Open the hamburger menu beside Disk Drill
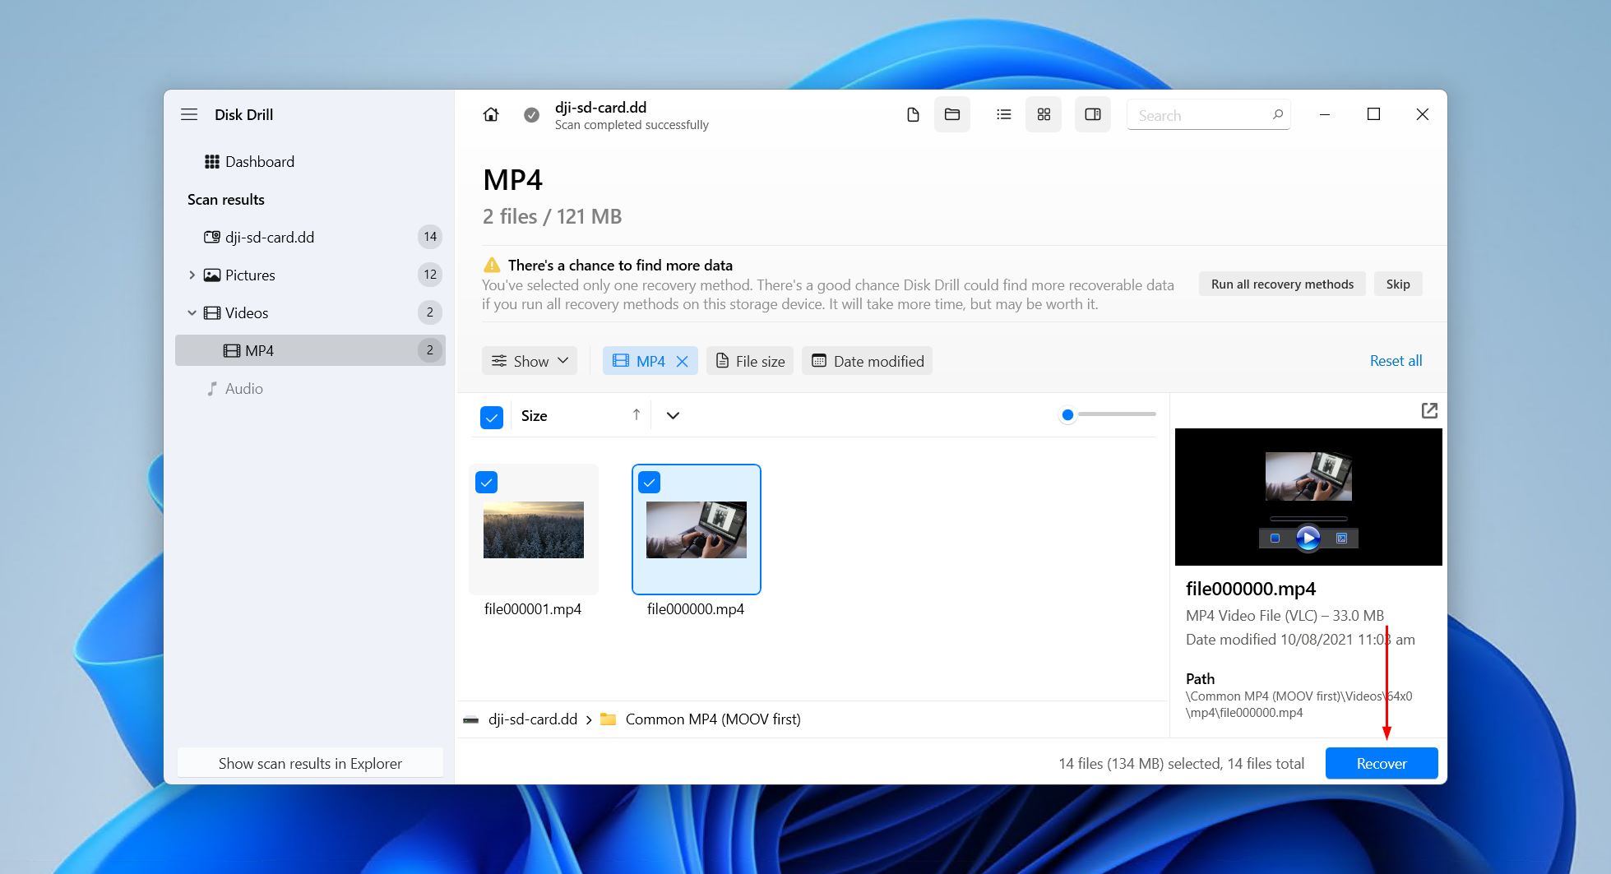 tap(189, 114)
